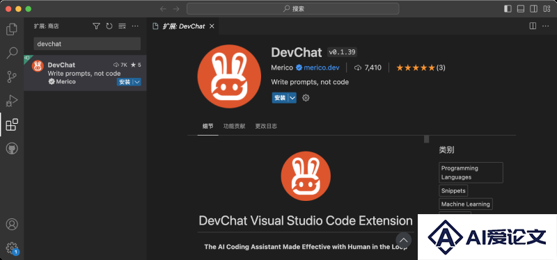Open the merico.dev publisher link
This screenshot has height=260, width=557.
coord(322,67)
